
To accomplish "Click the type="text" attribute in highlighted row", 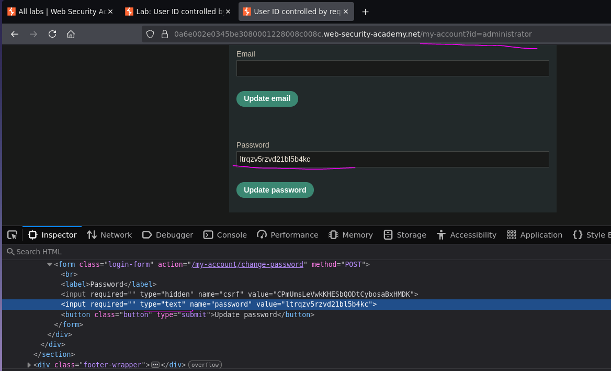I will (x=163, y=305).
